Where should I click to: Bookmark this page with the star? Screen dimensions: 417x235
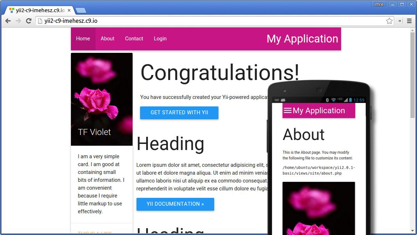click(389, 21)
